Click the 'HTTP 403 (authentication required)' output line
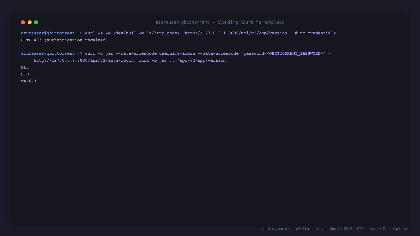 pos(64,40)
